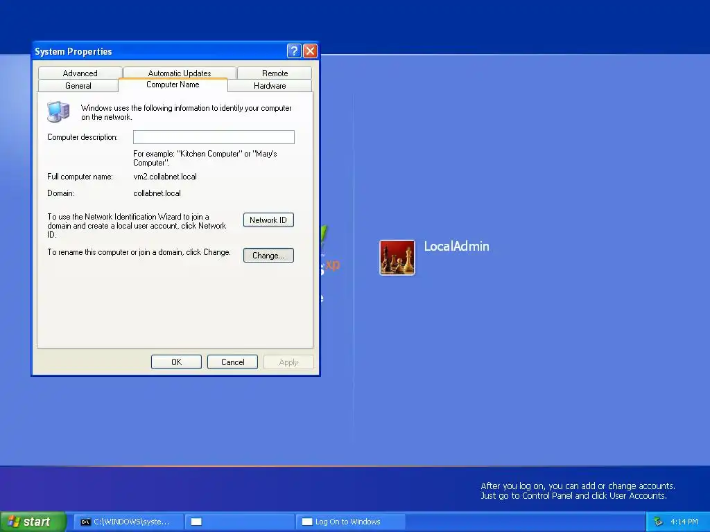Viewport: 710px width, 532px height.
Task: Switch to the Hardware tab
Action: coord(270,85)
